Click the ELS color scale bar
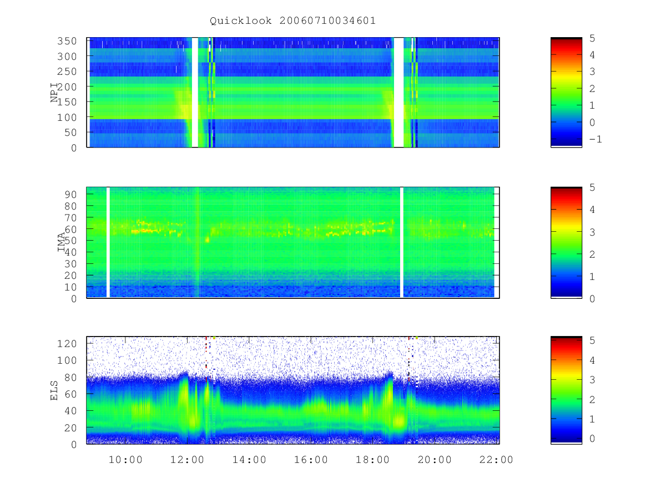 (566, 390)
